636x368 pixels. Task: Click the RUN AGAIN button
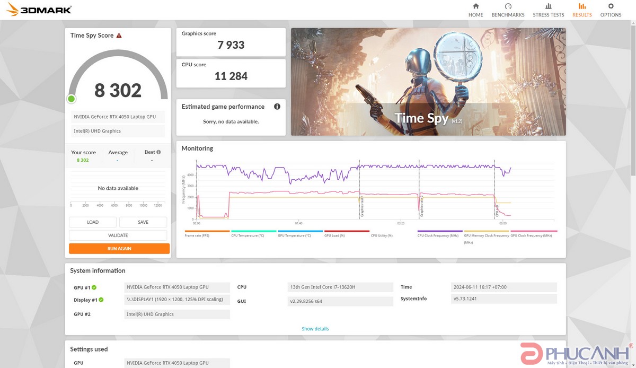click(x=119, y=249)
